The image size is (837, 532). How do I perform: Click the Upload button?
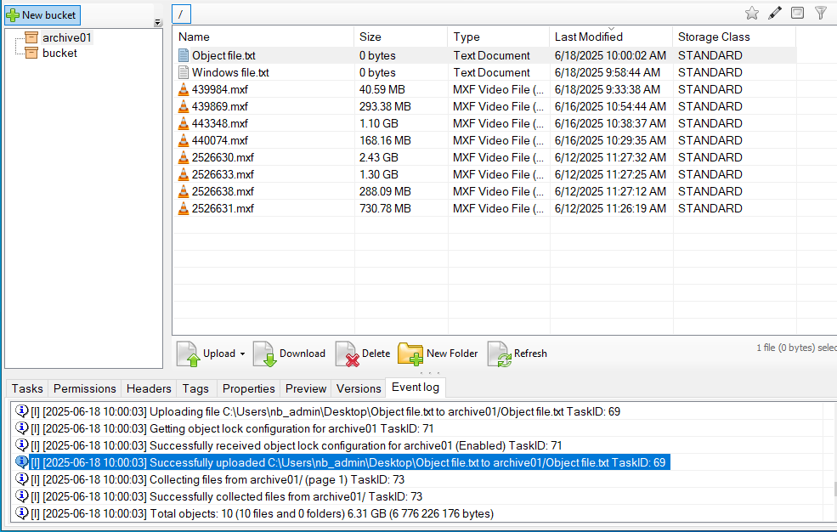pos(206,354)
